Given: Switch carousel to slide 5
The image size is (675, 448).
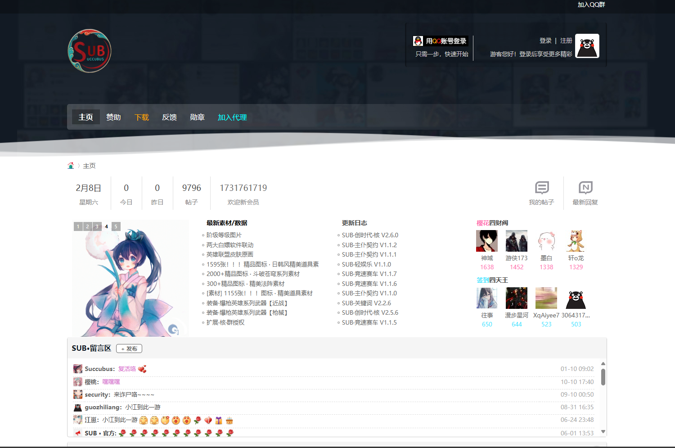Looking at the screenshot, I should click(116, 226).
